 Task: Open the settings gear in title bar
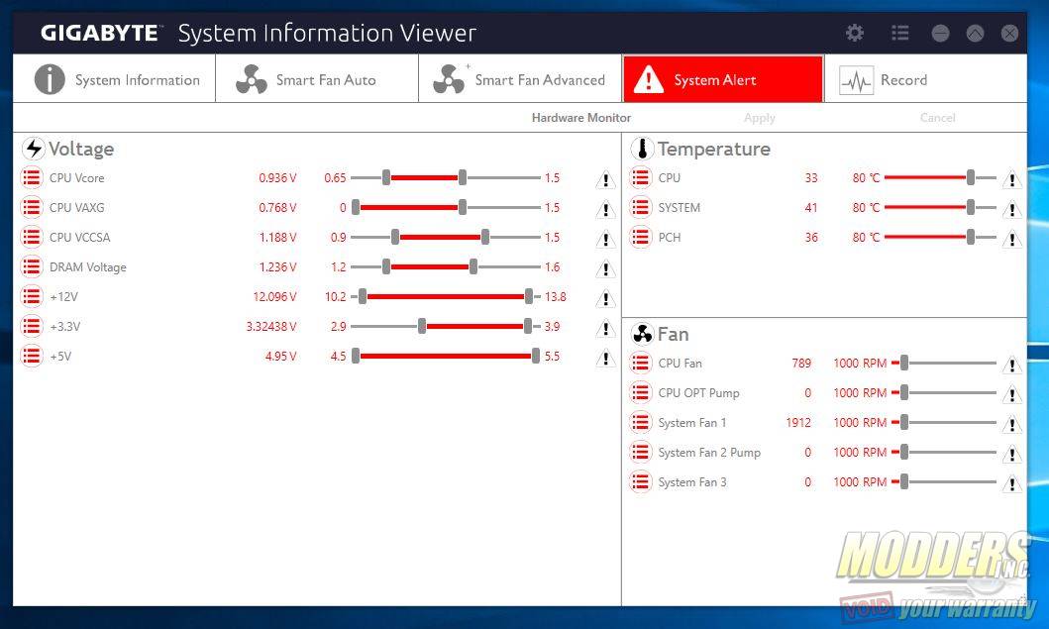[x=854, y=33]
